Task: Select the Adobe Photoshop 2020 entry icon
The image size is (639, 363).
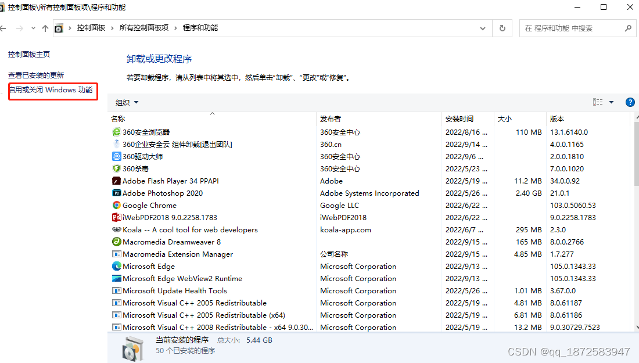Action: pyautogui.click(x=116, y=193)
